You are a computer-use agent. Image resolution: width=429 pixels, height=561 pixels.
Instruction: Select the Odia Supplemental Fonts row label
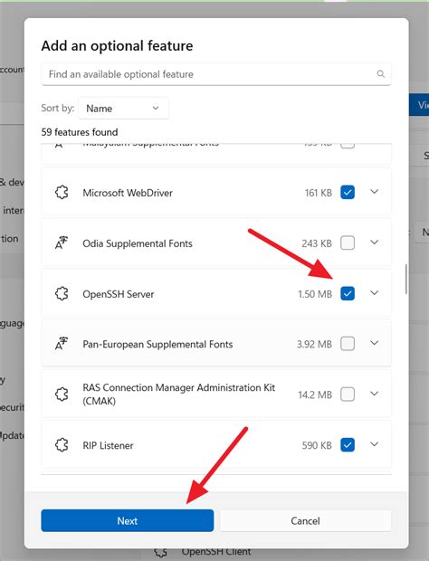(x=138, y=243)
